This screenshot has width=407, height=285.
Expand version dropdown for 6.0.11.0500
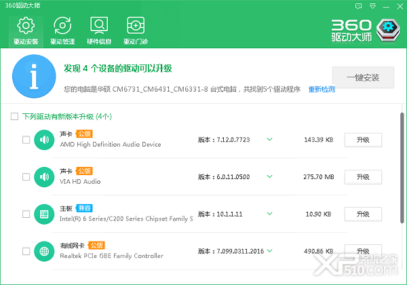tap(270, 176)
